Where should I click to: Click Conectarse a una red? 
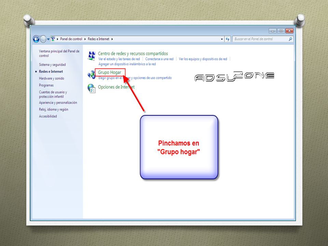(x=160, y=59)
